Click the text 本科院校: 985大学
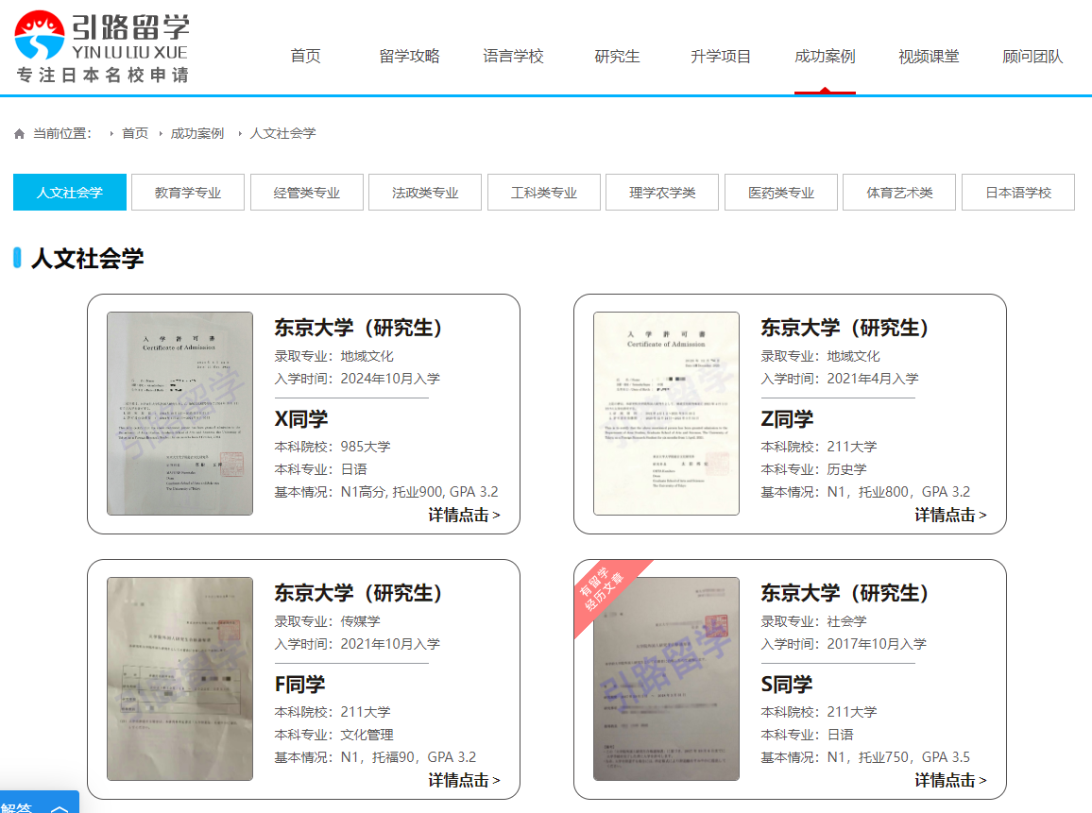 coord(333,447)
